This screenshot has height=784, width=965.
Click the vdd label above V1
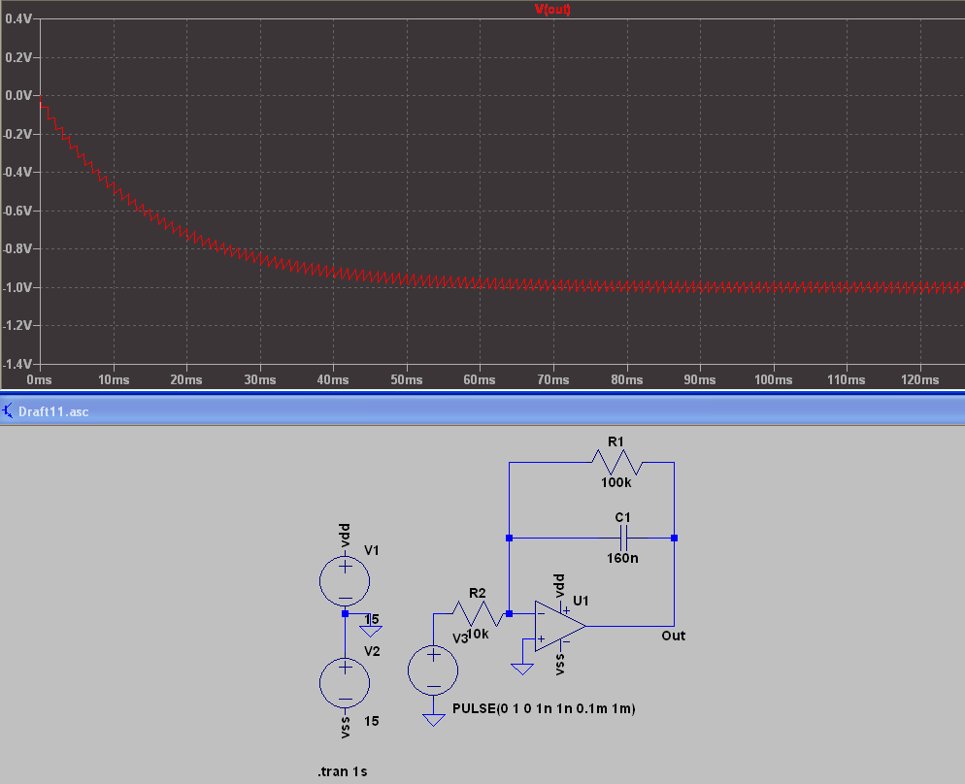point(345,536)
